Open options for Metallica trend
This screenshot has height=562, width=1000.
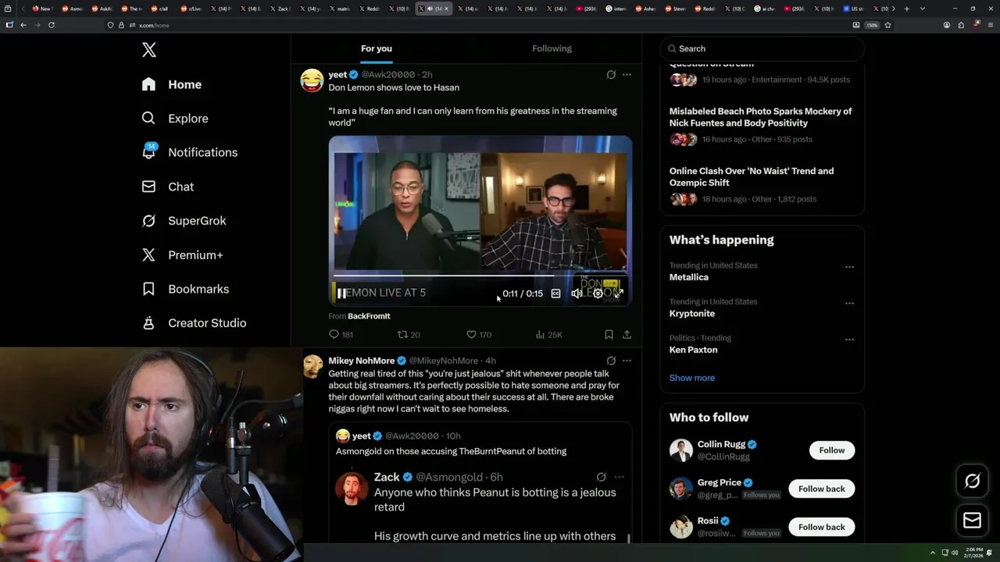849,267
